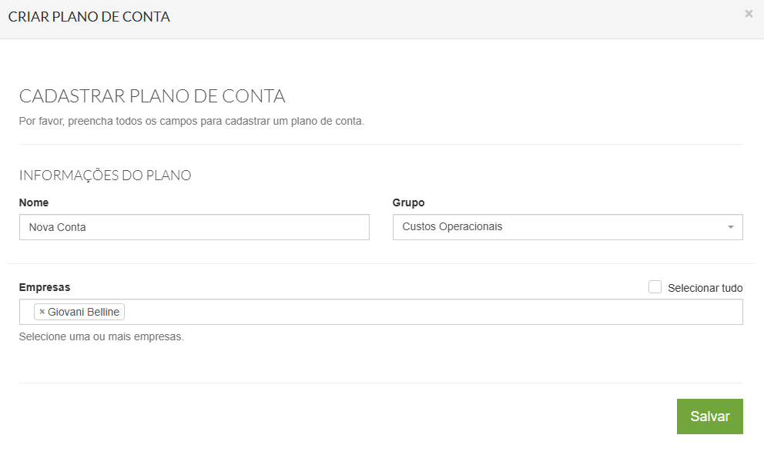The height and width of the screenshot is (455, 764).
Task: Click the Selecionar tudo label text
Action: 705,288
